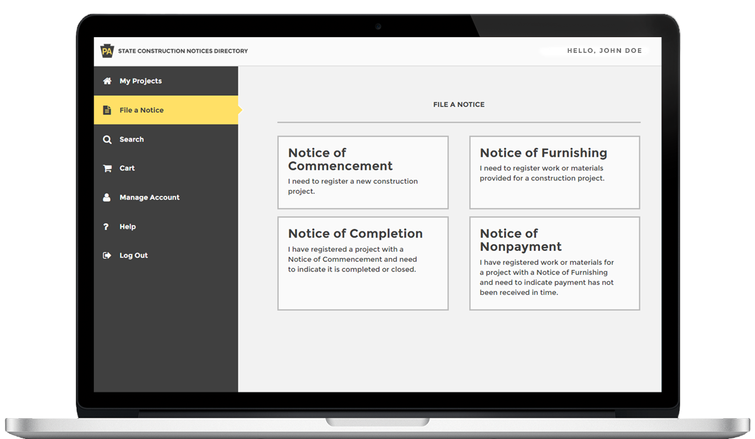Click the Log Out arrow icon
Viewport: 755px width, 439px height.
click(x=107, y=255)
